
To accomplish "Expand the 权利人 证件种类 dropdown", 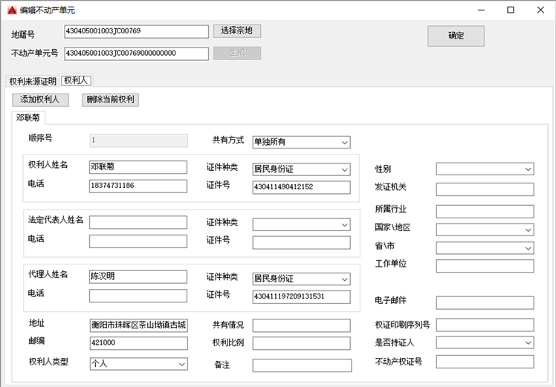I will click(301, 169).
